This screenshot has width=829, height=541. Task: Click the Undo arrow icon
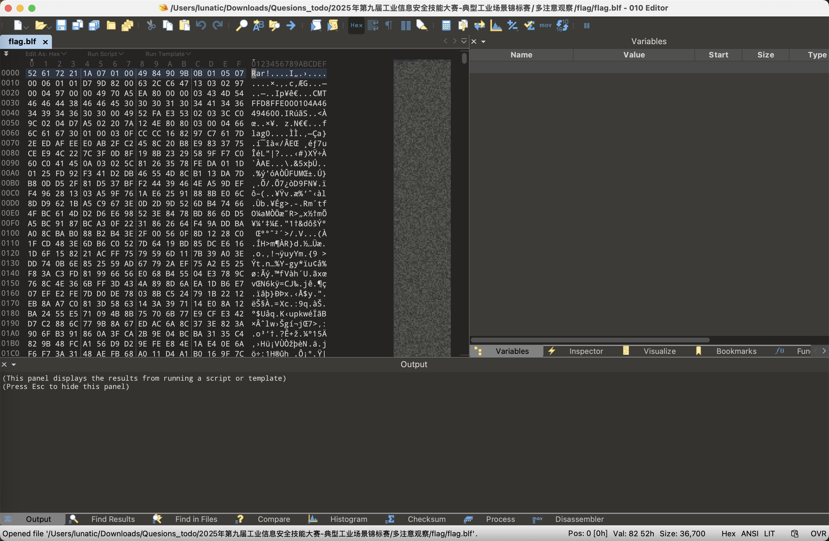[201, 25]
